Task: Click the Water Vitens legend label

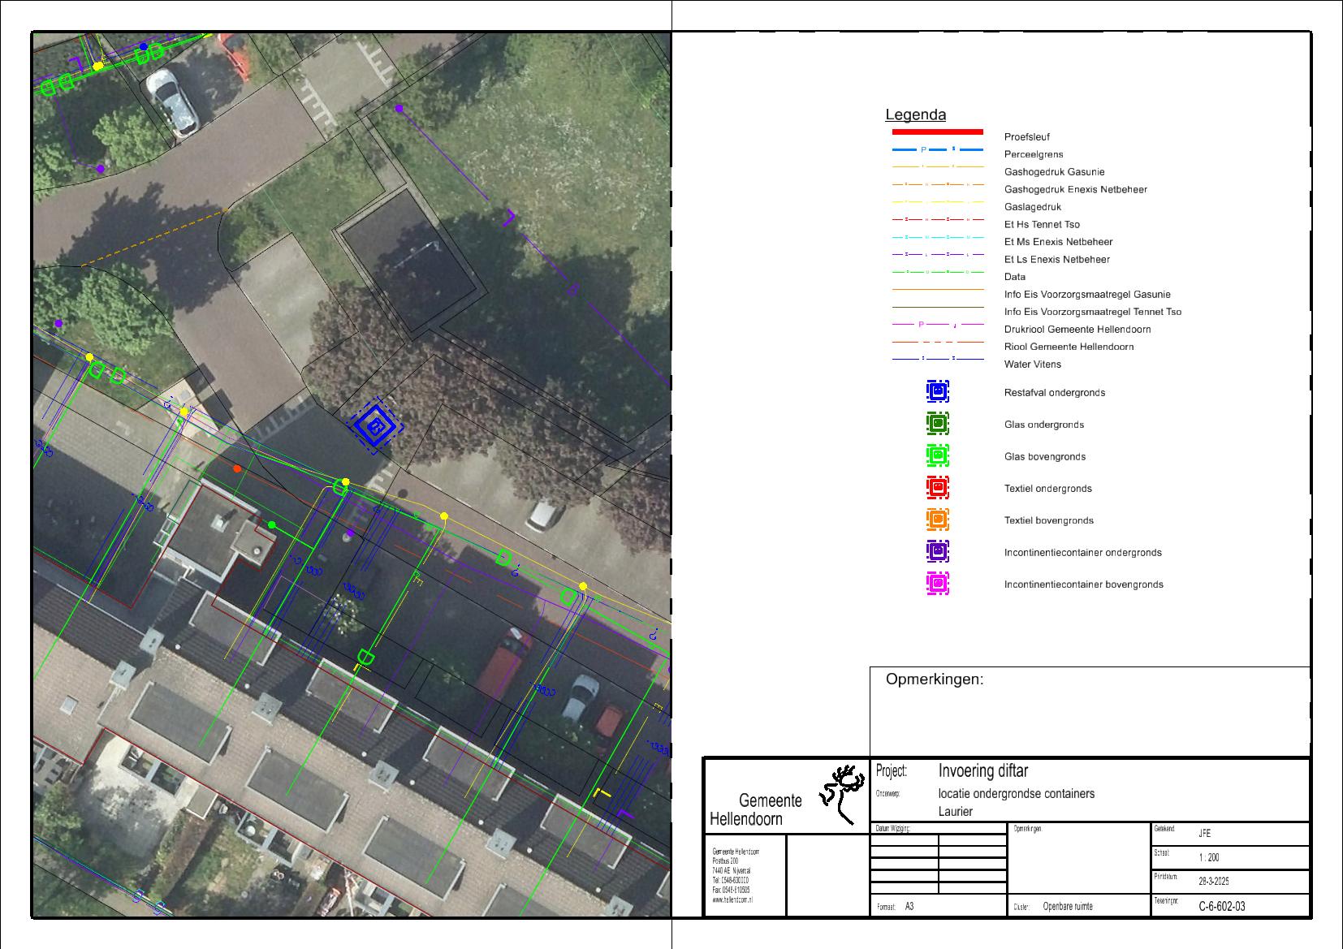Action: (1032, 365)
